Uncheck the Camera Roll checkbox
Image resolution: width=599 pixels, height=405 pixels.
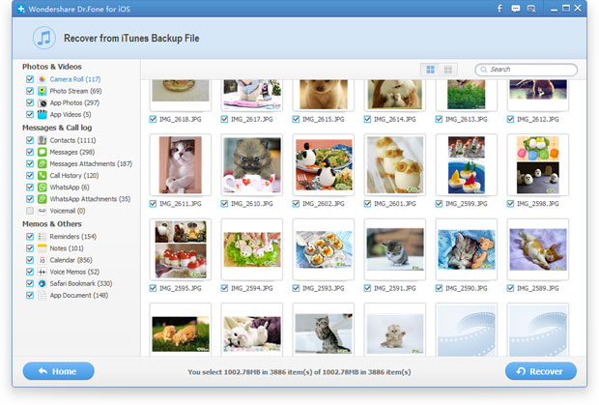tap(30, 79)
